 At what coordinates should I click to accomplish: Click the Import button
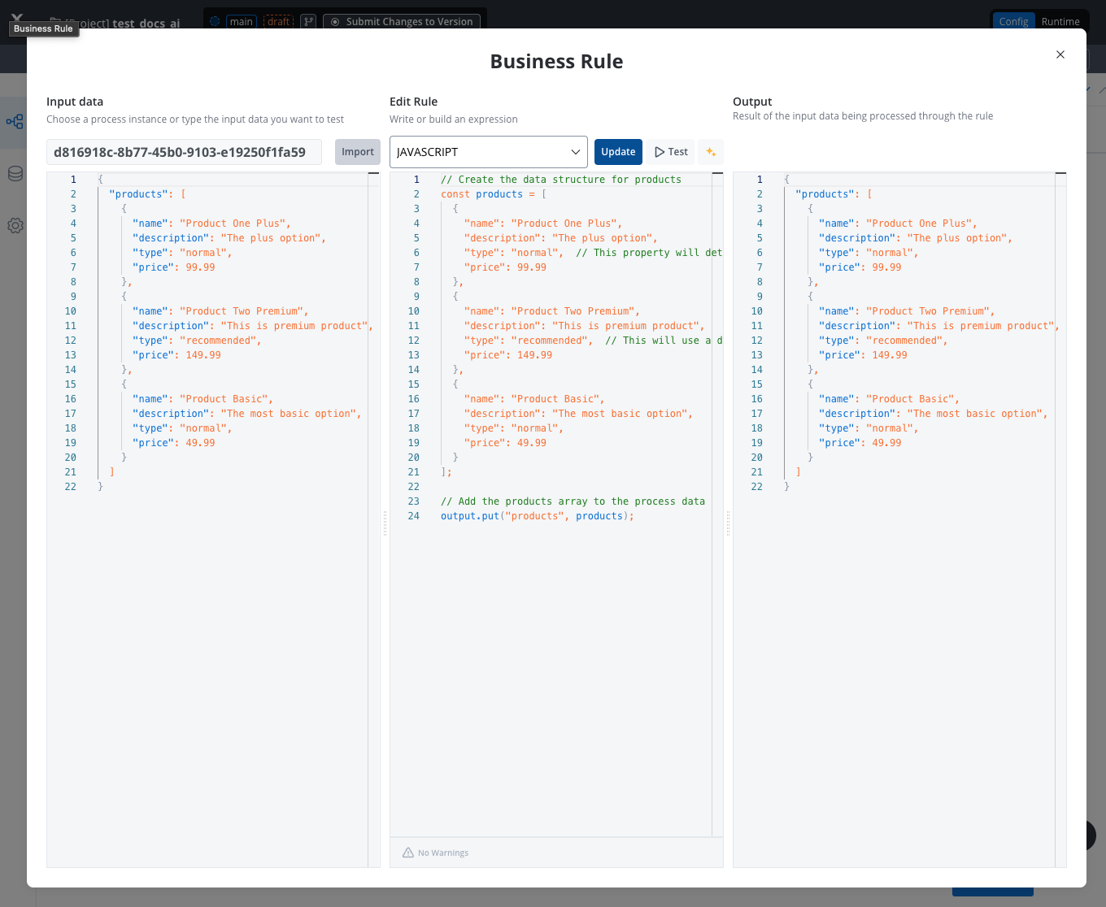(358, 152)
